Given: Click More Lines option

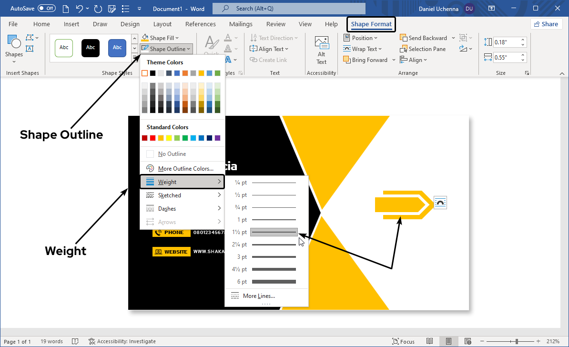Looking at the screenshot, I should [x=258, y=296].
